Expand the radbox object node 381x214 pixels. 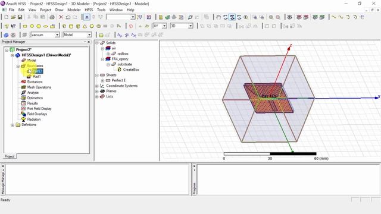108,53
